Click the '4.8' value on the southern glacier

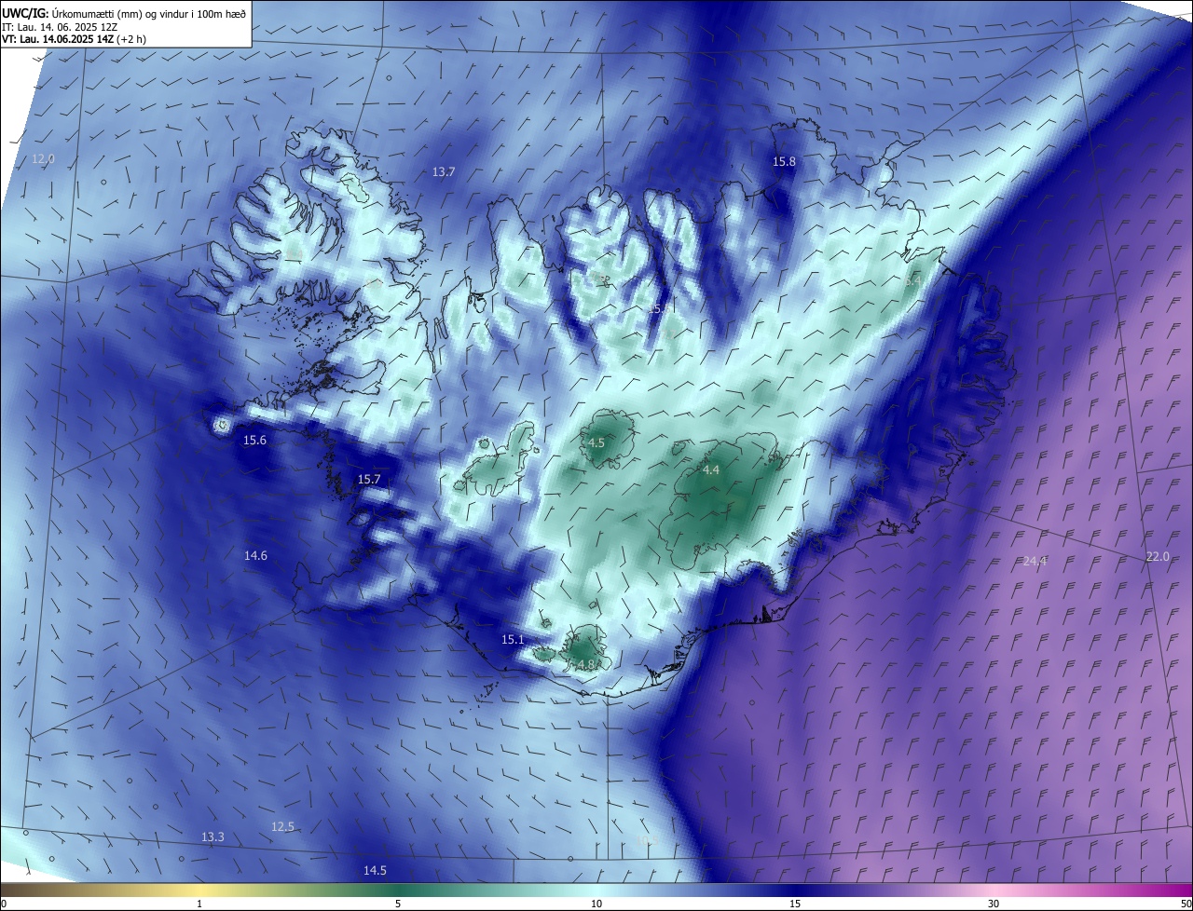click(585, 664)
